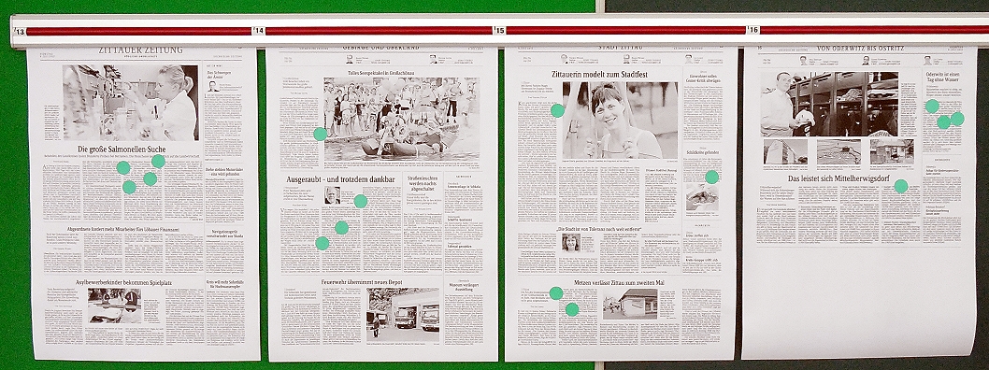Click the fire trucks depot photo
This screenshot has height=370, width=989.
[402, 315]
